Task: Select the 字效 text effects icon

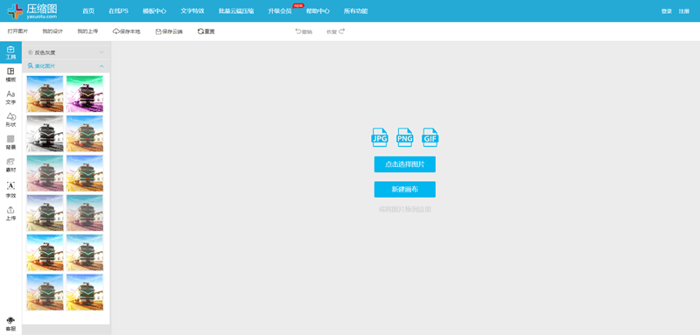Action: [10, 190]
